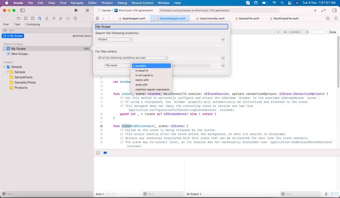This screenshot has height=198, width=340.
Task: Click the editor vertical scrollbar
Action: click(x=338, y=62)
